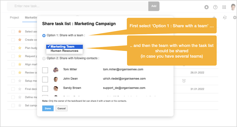Switch to the Project tab
Viewport: 237px width, 127px height.
(14, 18)
